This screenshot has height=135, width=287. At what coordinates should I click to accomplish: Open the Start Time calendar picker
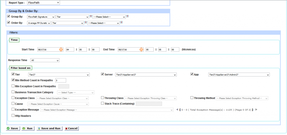pyautogui.click(x=61, y=50)
